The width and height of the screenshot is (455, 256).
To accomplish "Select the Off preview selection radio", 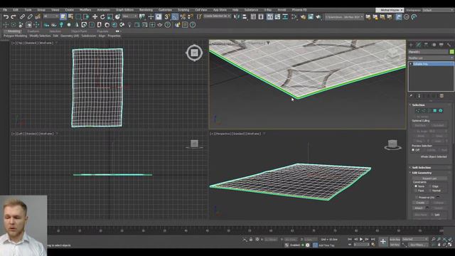I will coord(413,150).
